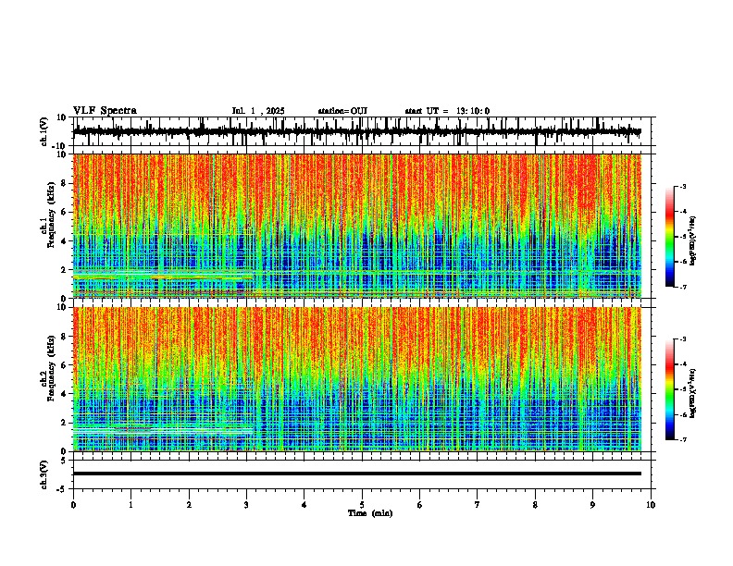Click the ch.1 colorbar "log(PSD)" unit label
Image resolution: width=733 pixels, height=566 pixels.
coord(692,241)
